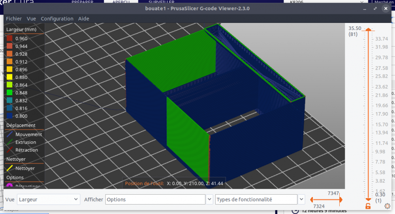
Task: Click the 0.928 orange color swatch
Action: click(9, 54)
